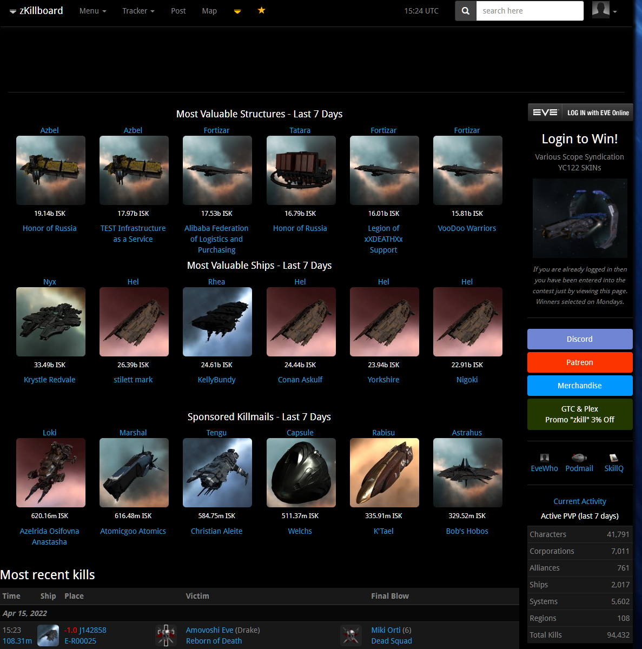Open the Astrahus killmail thumbnail
Screen dimensions: 642x649
468,473
